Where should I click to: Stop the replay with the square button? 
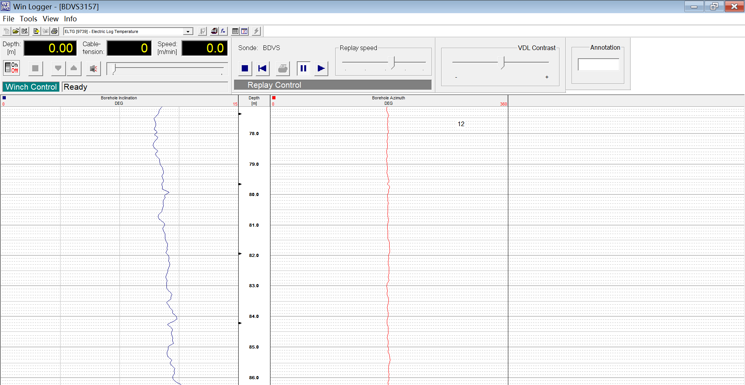pos(245,69)
